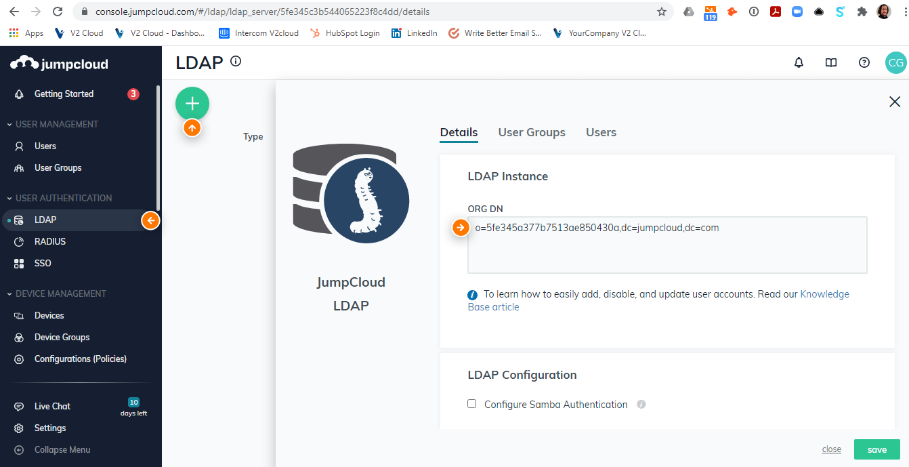Open the Write Better Email bookmark
909x467 pixels.
[x=495, y=33]
